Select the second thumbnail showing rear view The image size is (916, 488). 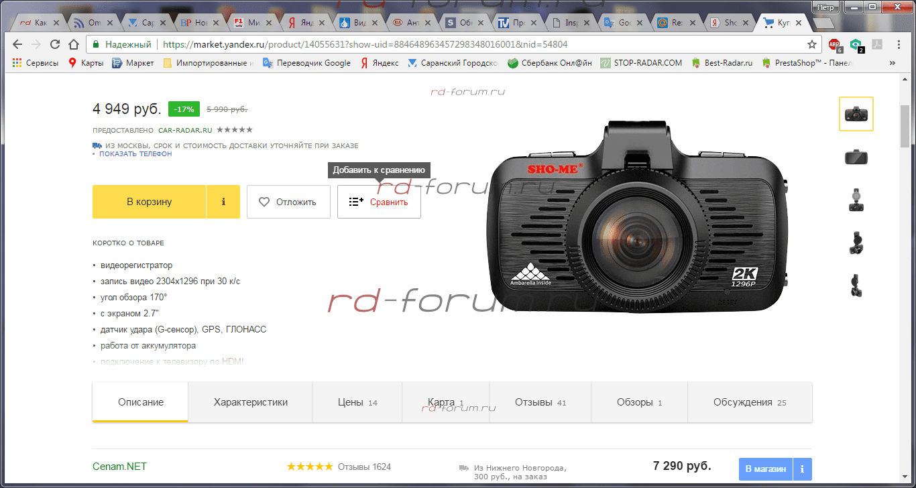[x=856, y=158]
